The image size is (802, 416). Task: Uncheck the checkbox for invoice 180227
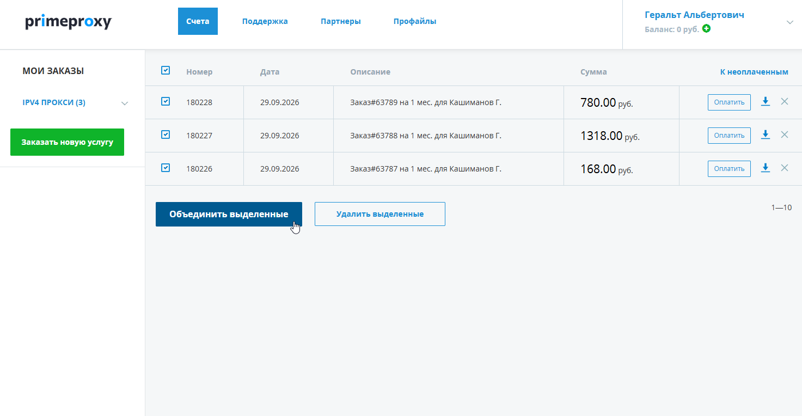coord(166,134)
